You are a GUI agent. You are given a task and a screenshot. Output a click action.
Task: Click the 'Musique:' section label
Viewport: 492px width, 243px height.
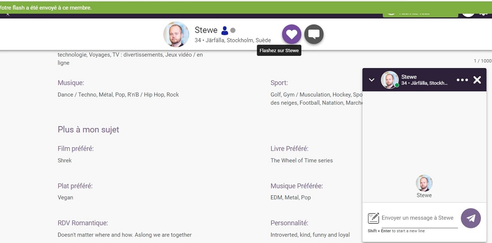71,83
